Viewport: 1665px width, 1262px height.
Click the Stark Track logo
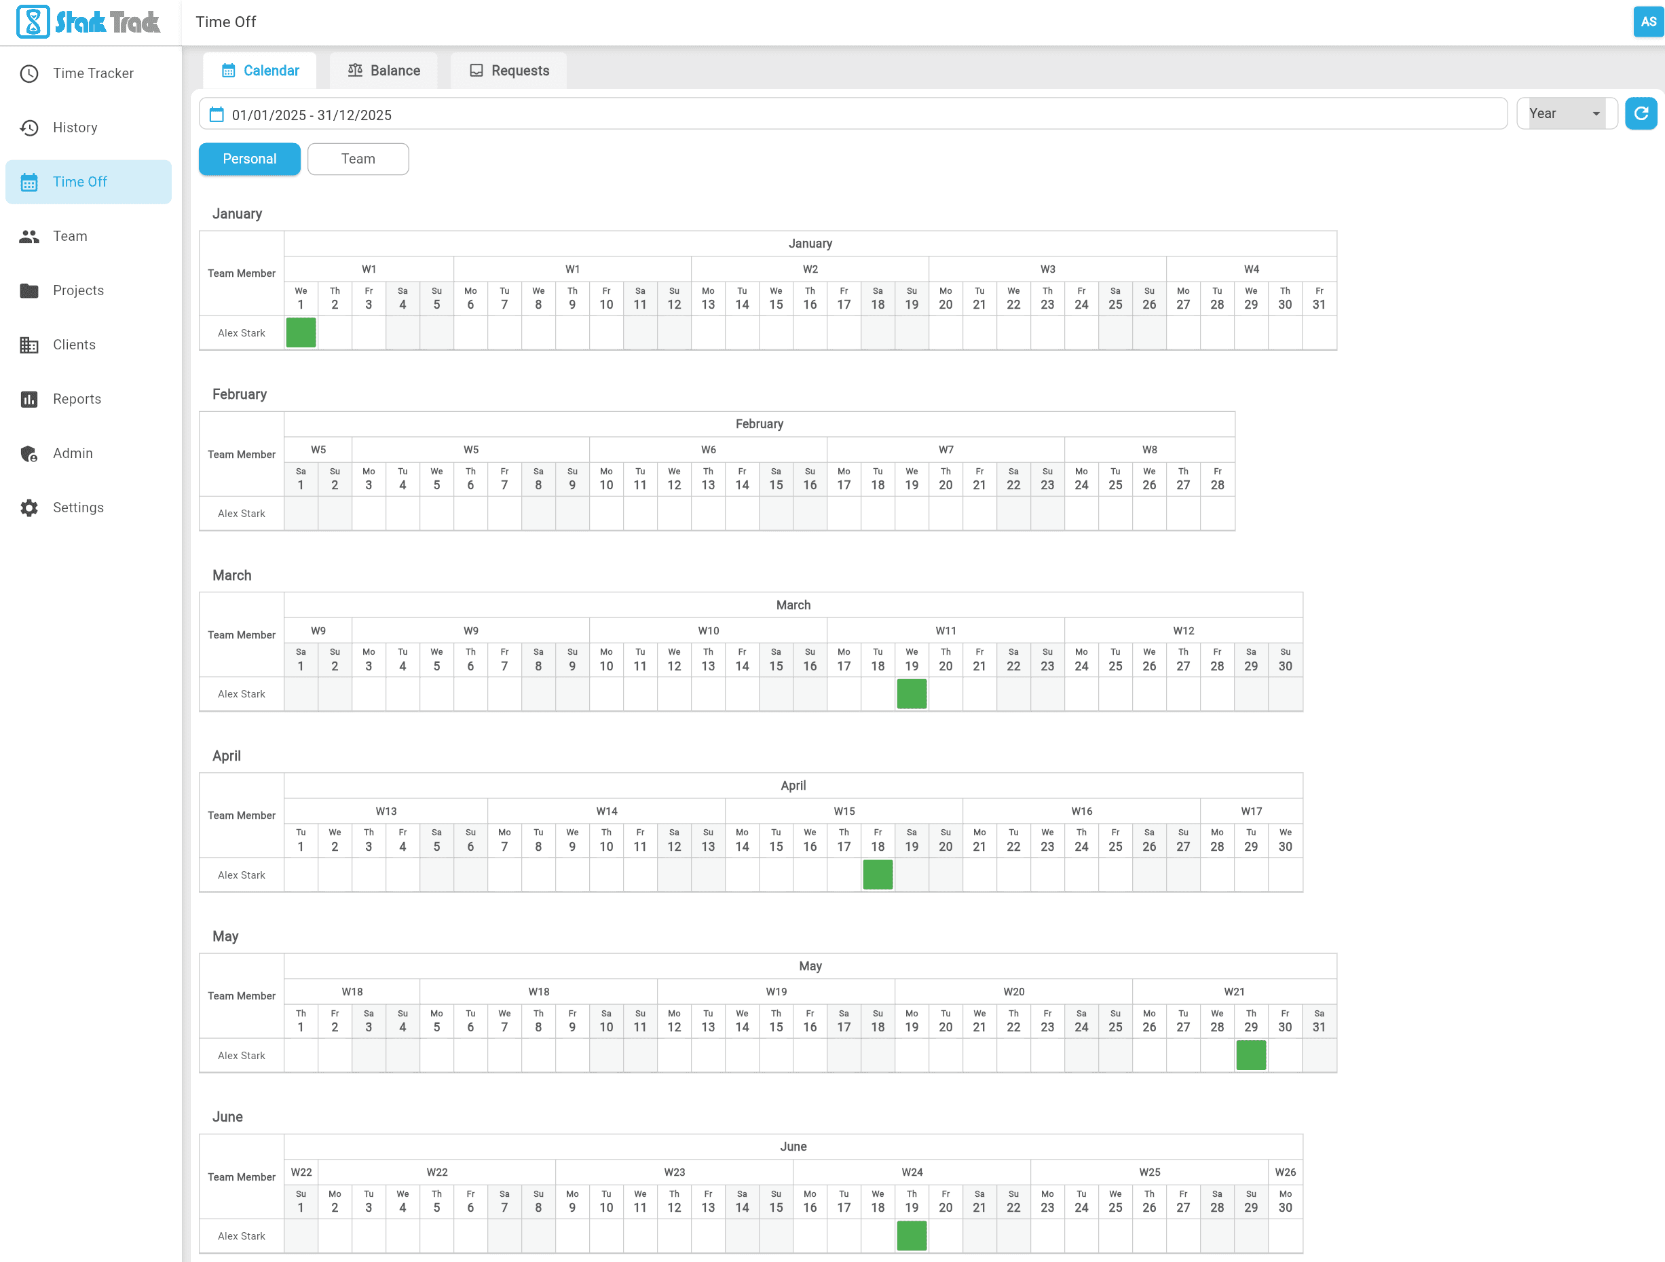[89, 22]
